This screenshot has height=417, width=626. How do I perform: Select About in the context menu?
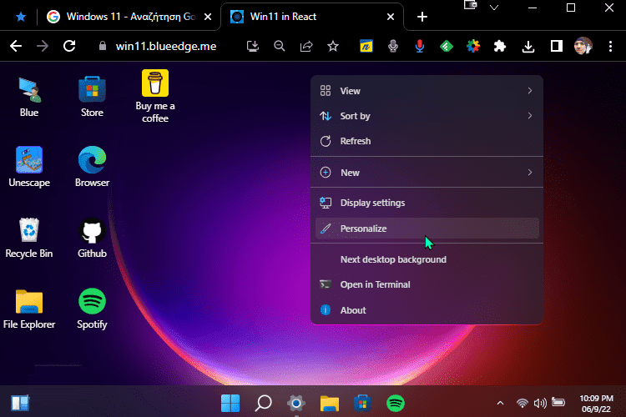[x=427, y=310]
